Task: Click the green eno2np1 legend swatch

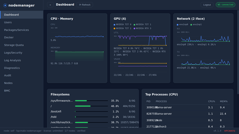Action: 191,25
